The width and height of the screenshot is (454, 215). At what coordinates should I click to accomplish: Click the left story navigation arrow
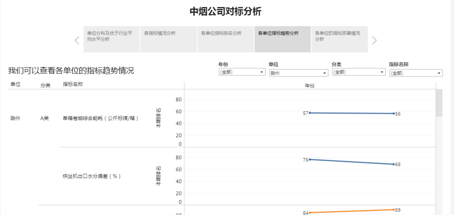coord(77,40)
